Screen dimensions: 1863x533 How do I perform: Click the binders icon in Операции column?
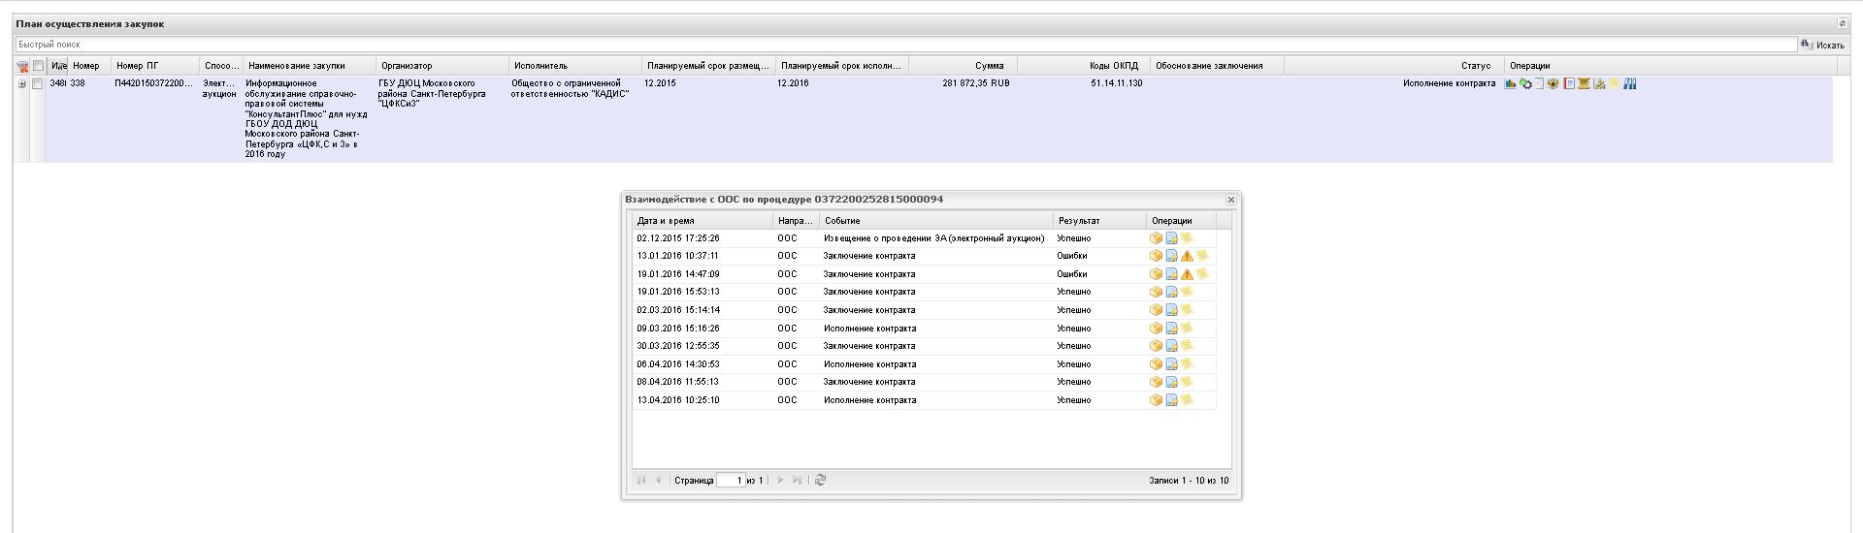click(1630, 84)
